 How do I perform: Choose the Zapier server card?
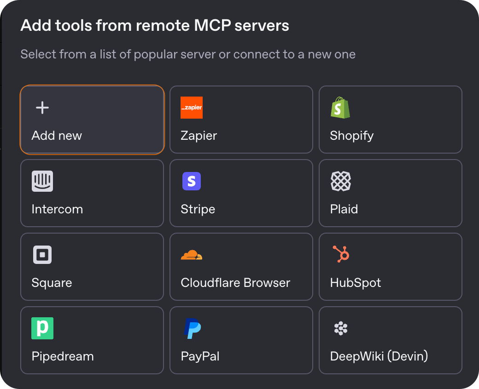(x=241, y=120)
